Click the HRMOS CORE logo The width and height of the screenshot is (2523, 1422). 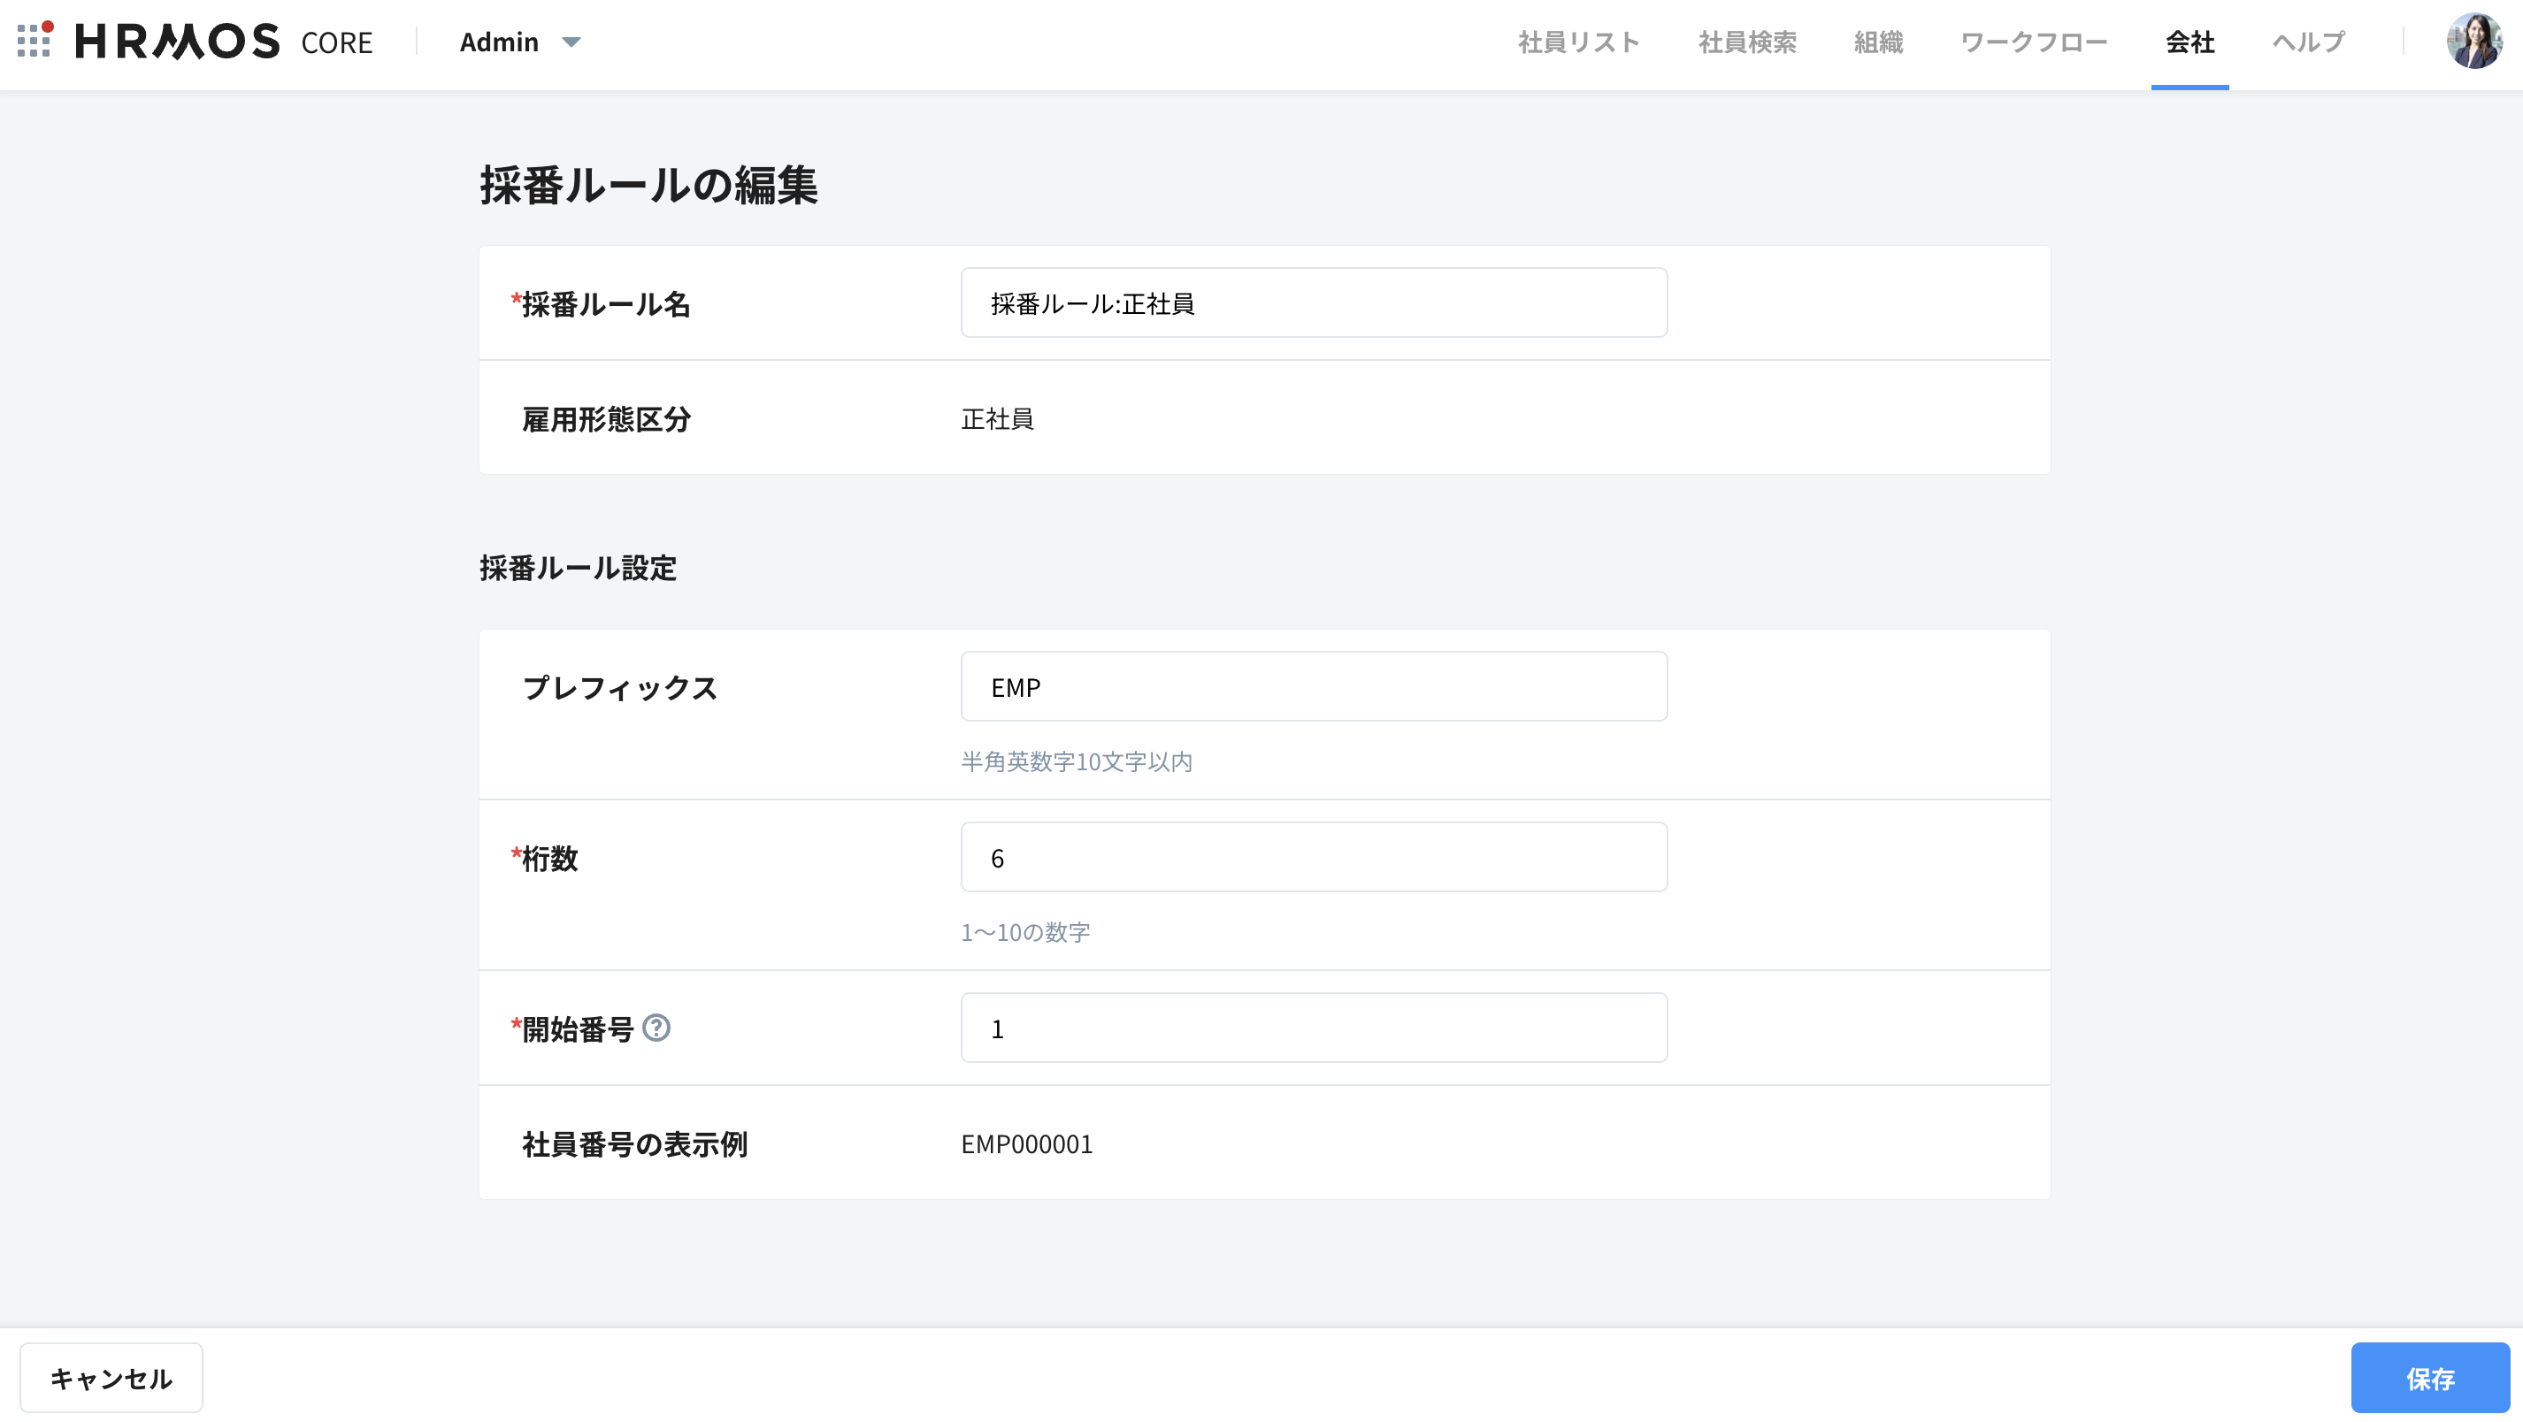point(225,42)
